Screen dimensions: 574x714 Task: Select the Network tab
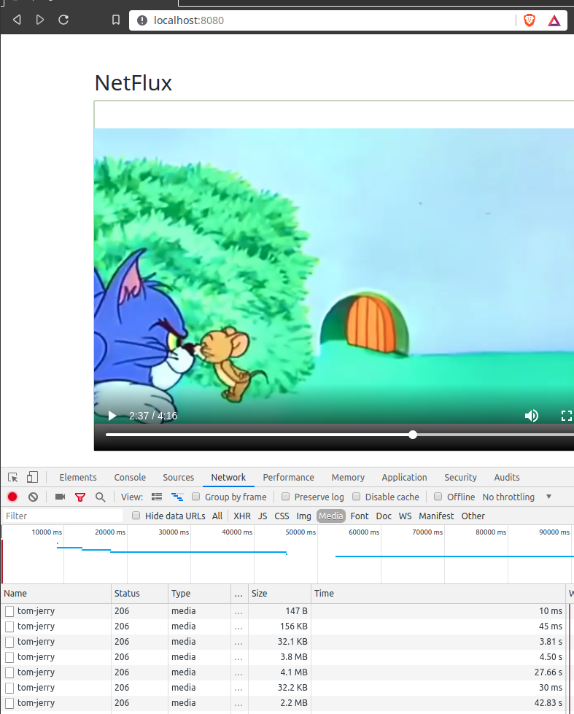228,477
